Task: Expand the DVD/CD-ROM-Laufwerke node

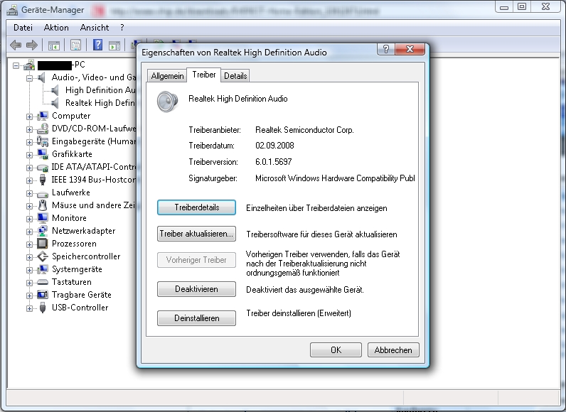Action: 29,129
